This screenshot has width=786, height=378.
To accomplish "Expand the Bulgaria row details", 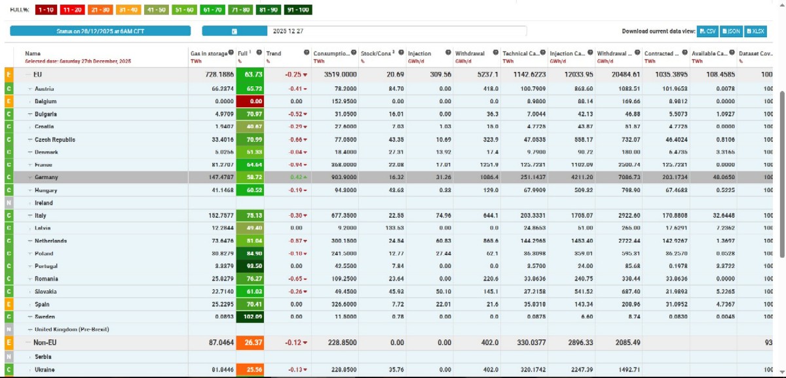I will (x=31, y=114).
